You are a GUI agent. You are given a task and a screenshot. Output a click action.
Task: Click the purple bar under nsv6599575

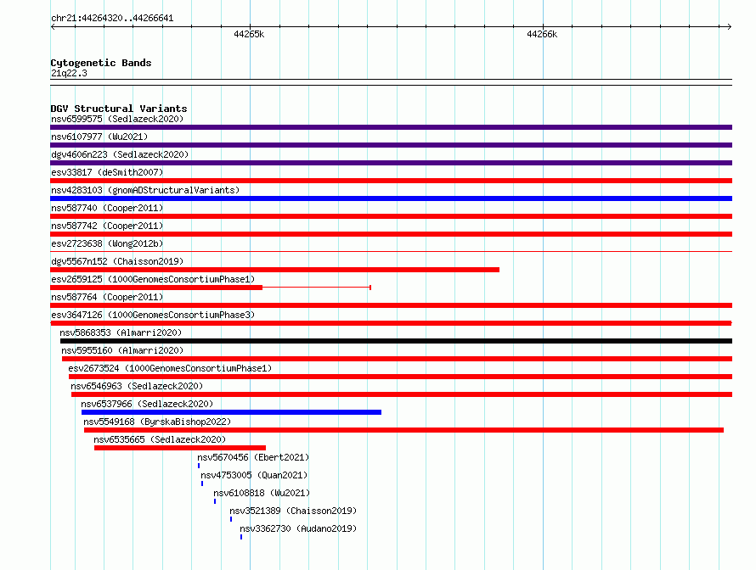point(391,127)
